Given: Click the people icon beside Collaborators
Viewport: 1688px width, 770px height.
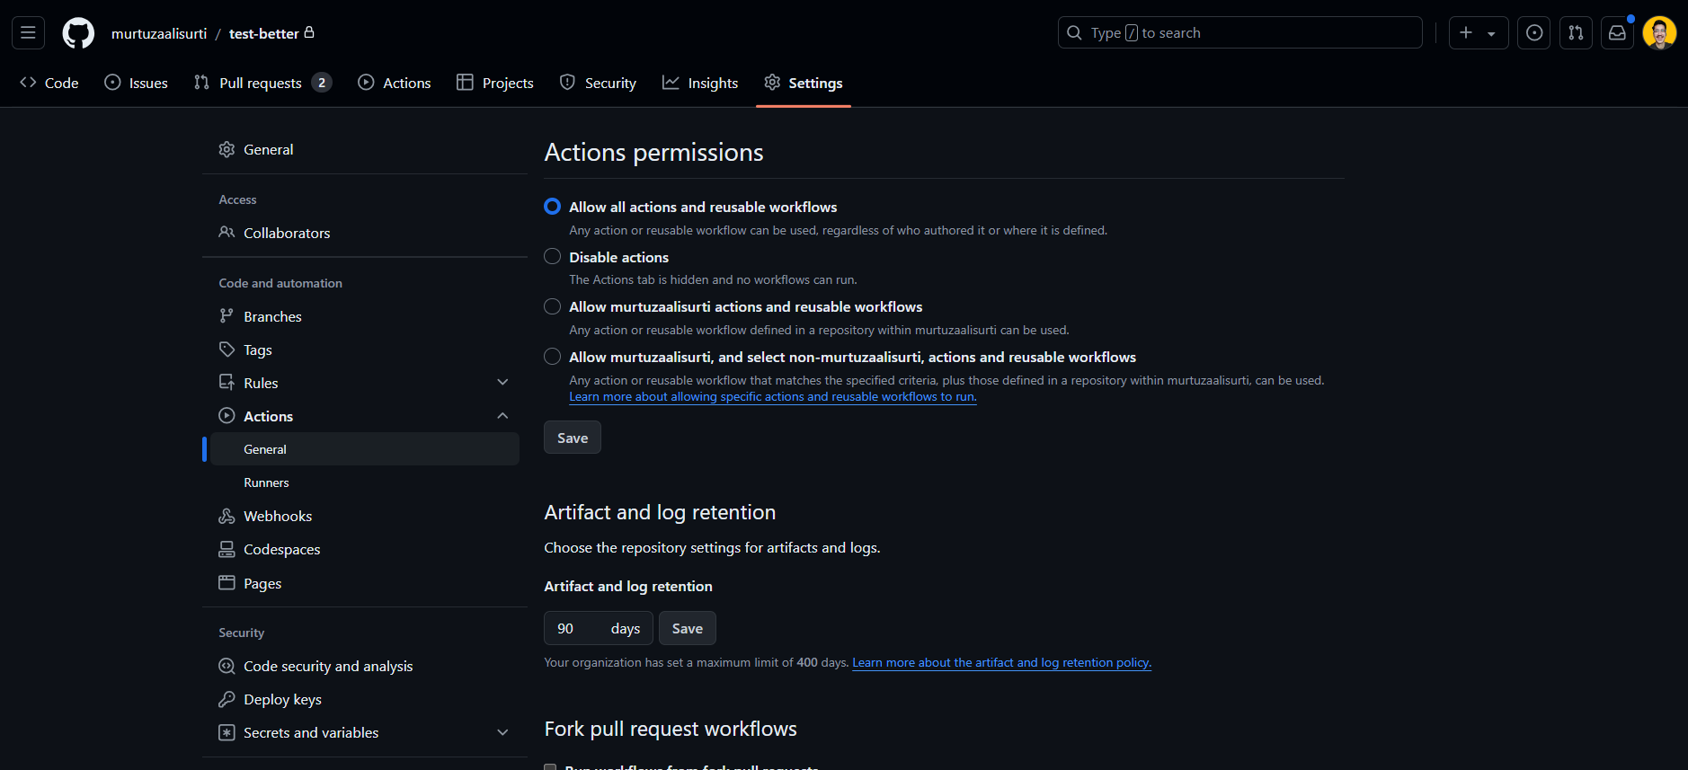Looking at the screenshot, I should (227, 233).
